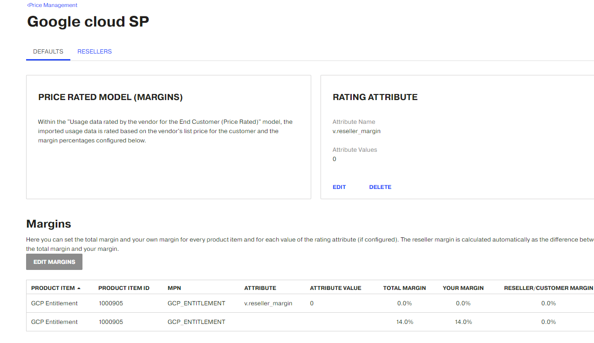The height and width of the screenshot is (343, 594).
Task: Click the ATTRIBUTE VALUE column header
Action: pyautogui.click(x=335, y=288)
